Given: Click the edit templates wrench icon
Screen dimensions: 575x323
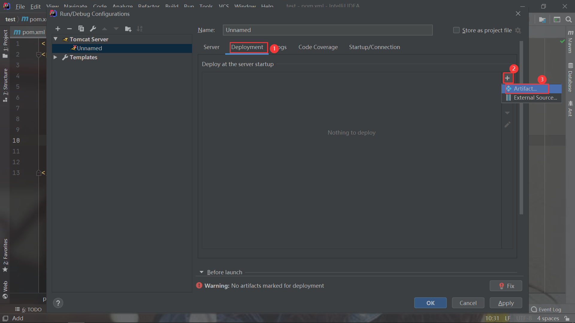Looking at the screenshot, I should point(93,29).
